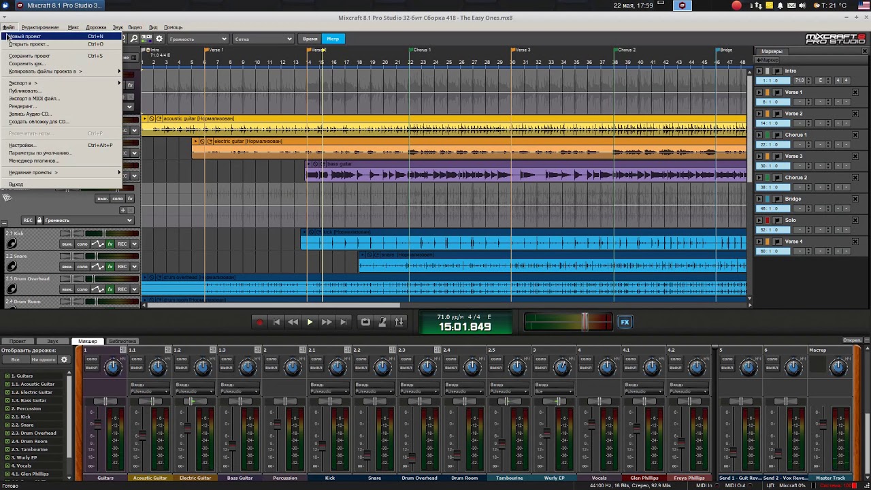
Task: Skip to end of project
Action: click(343, 322)
